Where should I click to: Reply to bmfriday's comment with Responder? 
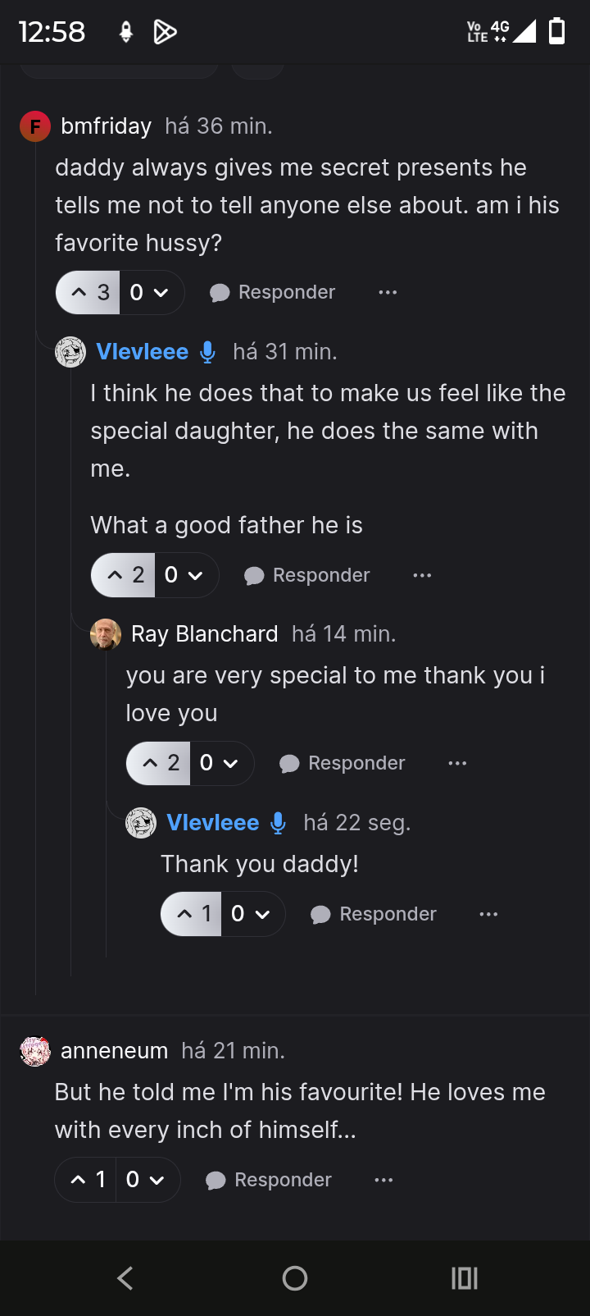[274, 292]
